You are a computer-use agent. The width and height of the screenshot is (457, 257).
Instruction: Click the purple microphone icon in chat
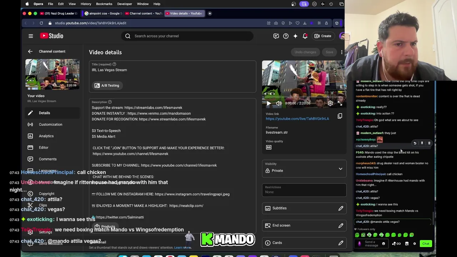coord(359,244)
